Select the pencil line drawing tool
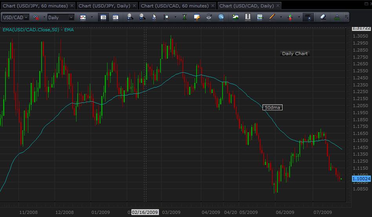Screen dimensions: 372x217 tap(272, 17)
